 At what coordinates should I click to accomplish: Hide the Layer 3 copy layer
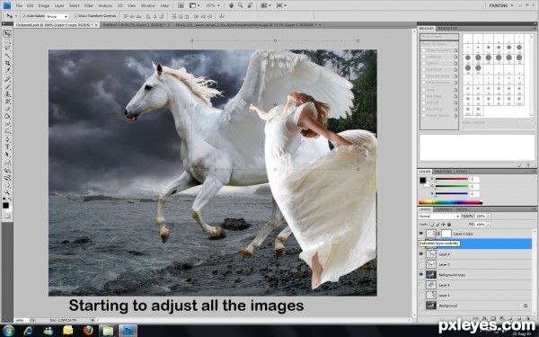click(x=421, y=234)
